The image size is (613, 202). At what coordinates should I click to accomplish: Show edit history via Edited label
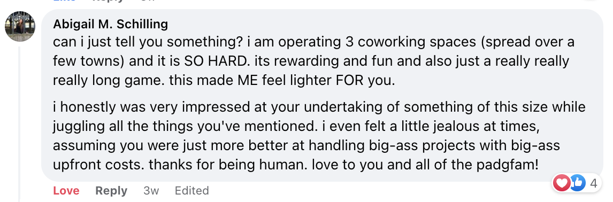click(191, 191)
